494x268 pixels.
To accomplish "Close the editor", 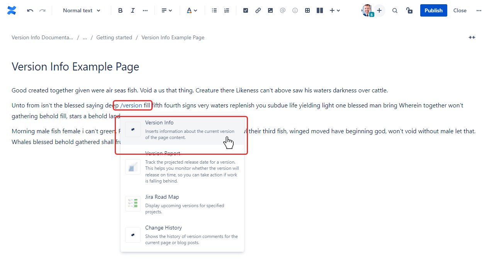I will pos(460,10).
